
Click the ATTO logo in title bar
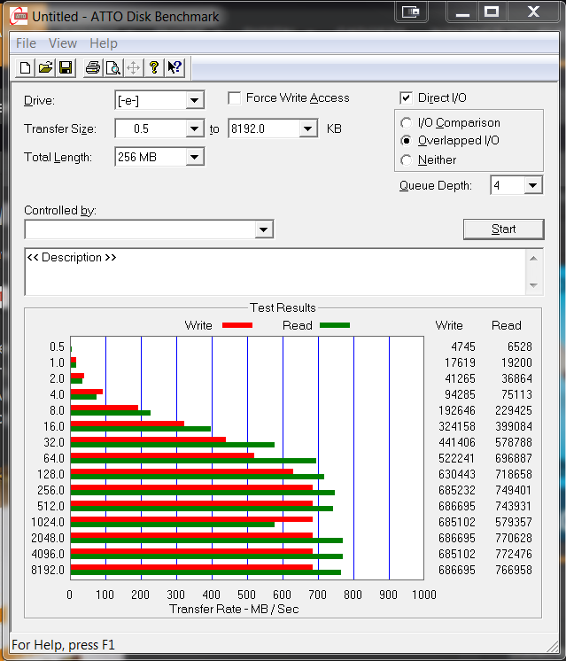point(17,15)
